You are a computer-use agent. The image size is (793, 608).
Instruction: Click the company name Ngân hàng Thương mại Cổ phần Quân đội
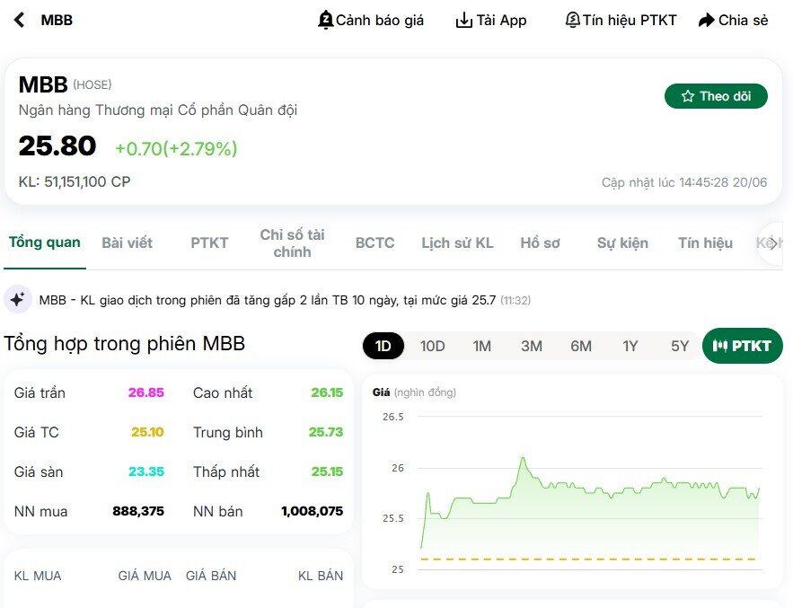pos(158,110)
